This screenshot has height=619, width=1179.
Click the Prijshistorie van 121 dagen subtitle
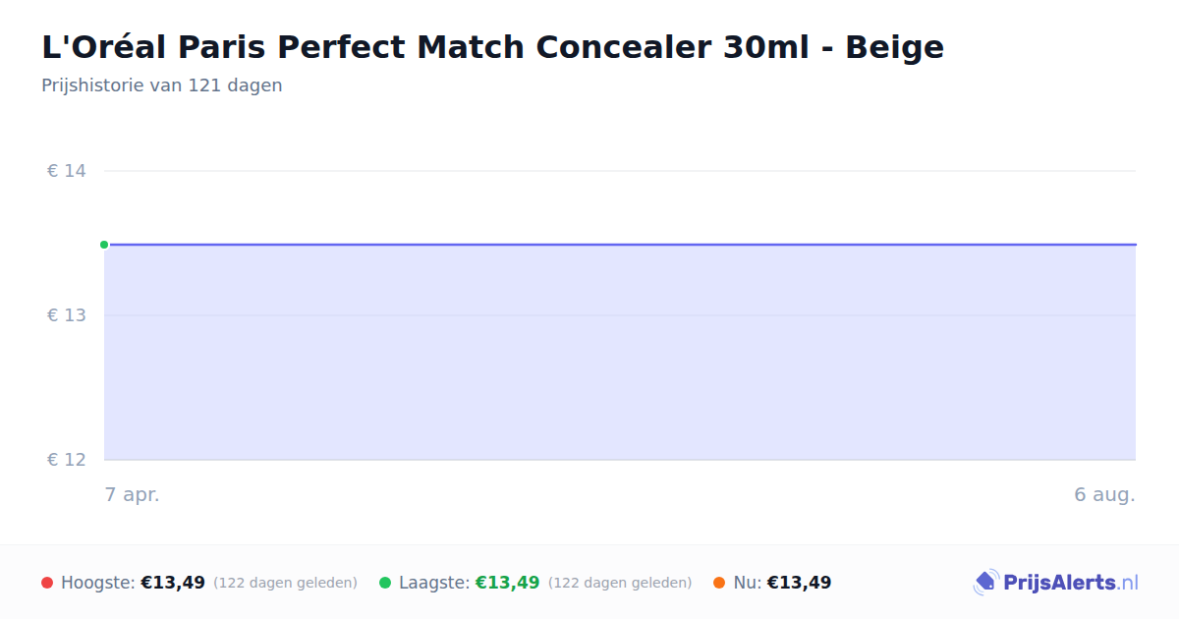click(x=162, y=85)
